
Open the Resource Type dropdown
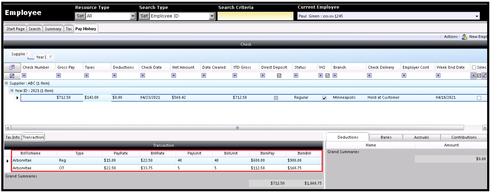[x=133, y=16]
